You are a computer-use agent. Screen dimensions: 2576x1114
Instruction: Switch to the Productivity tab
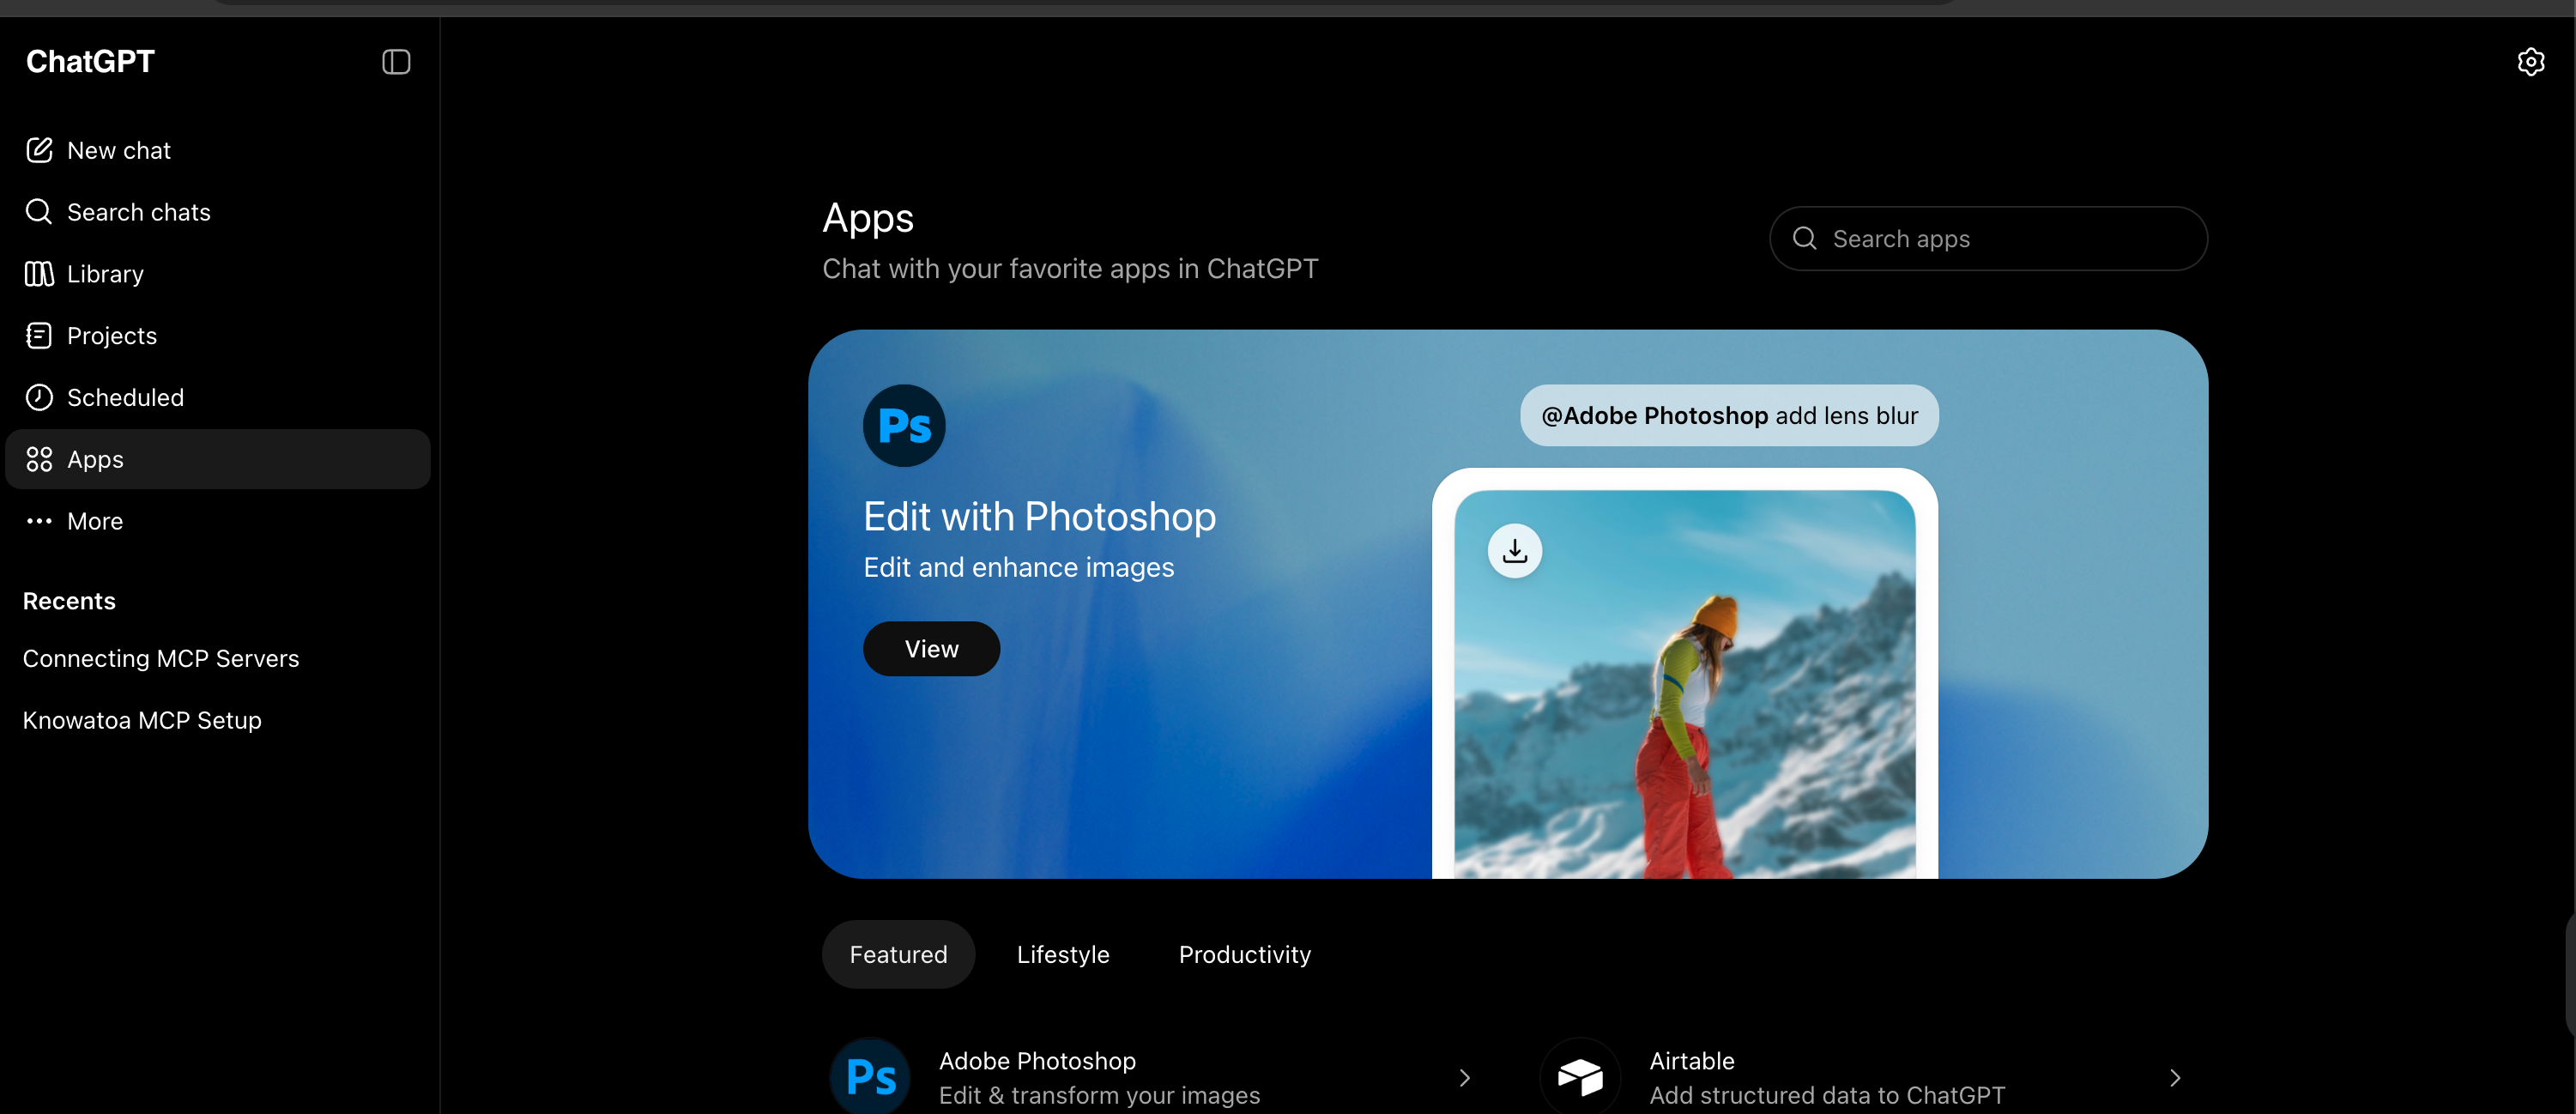1245,955
